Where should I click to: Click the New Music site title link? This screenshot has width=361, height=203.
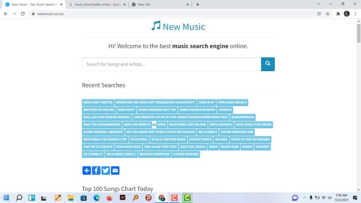tap(184, 27)
